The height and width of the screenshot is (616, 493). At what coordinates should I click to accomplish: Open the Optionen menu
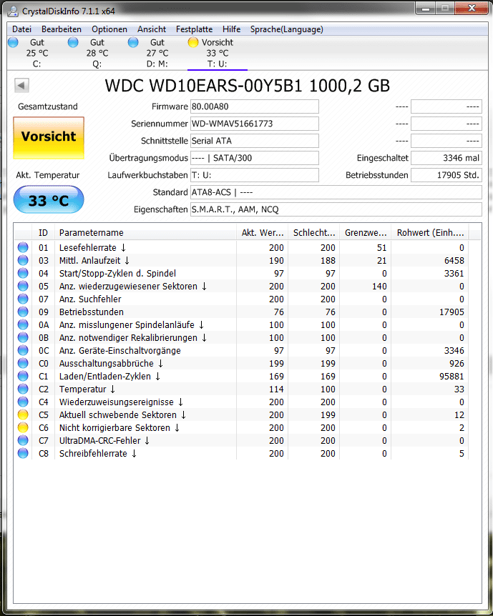pyautogui.click(x=109, y=29)
